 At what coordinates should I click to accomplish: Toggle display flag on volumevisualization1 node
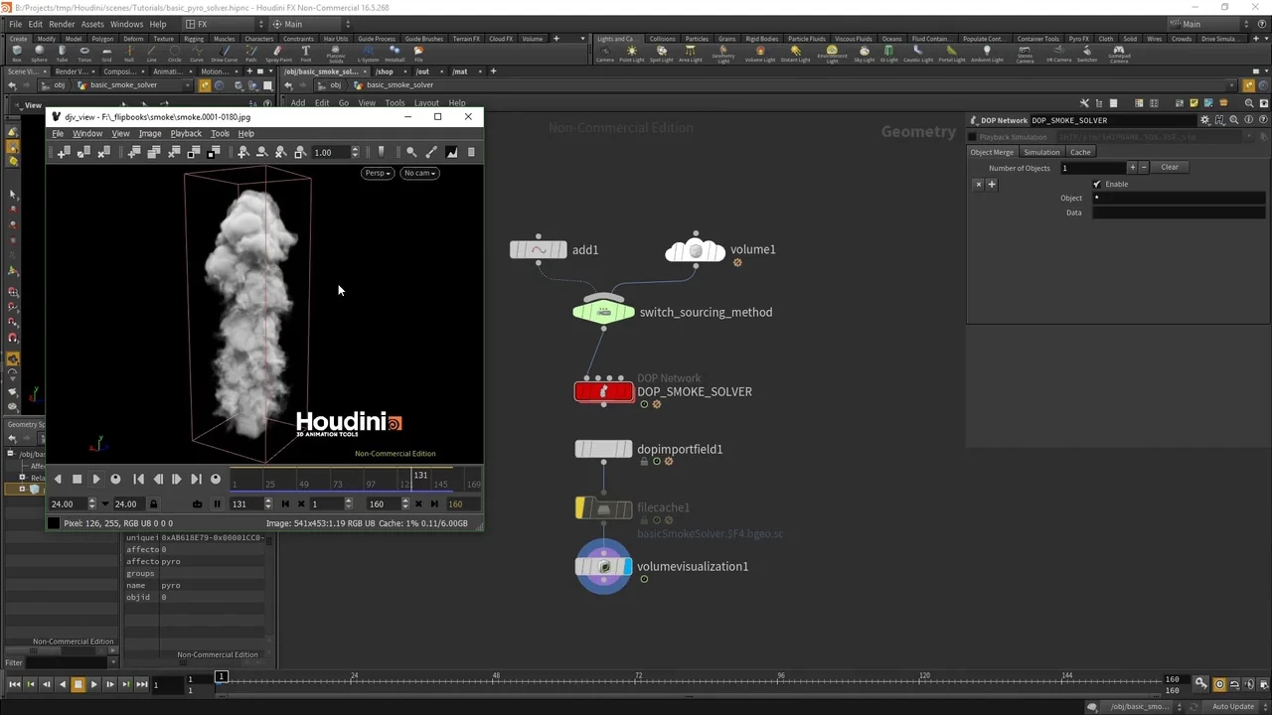click(626, 566)
